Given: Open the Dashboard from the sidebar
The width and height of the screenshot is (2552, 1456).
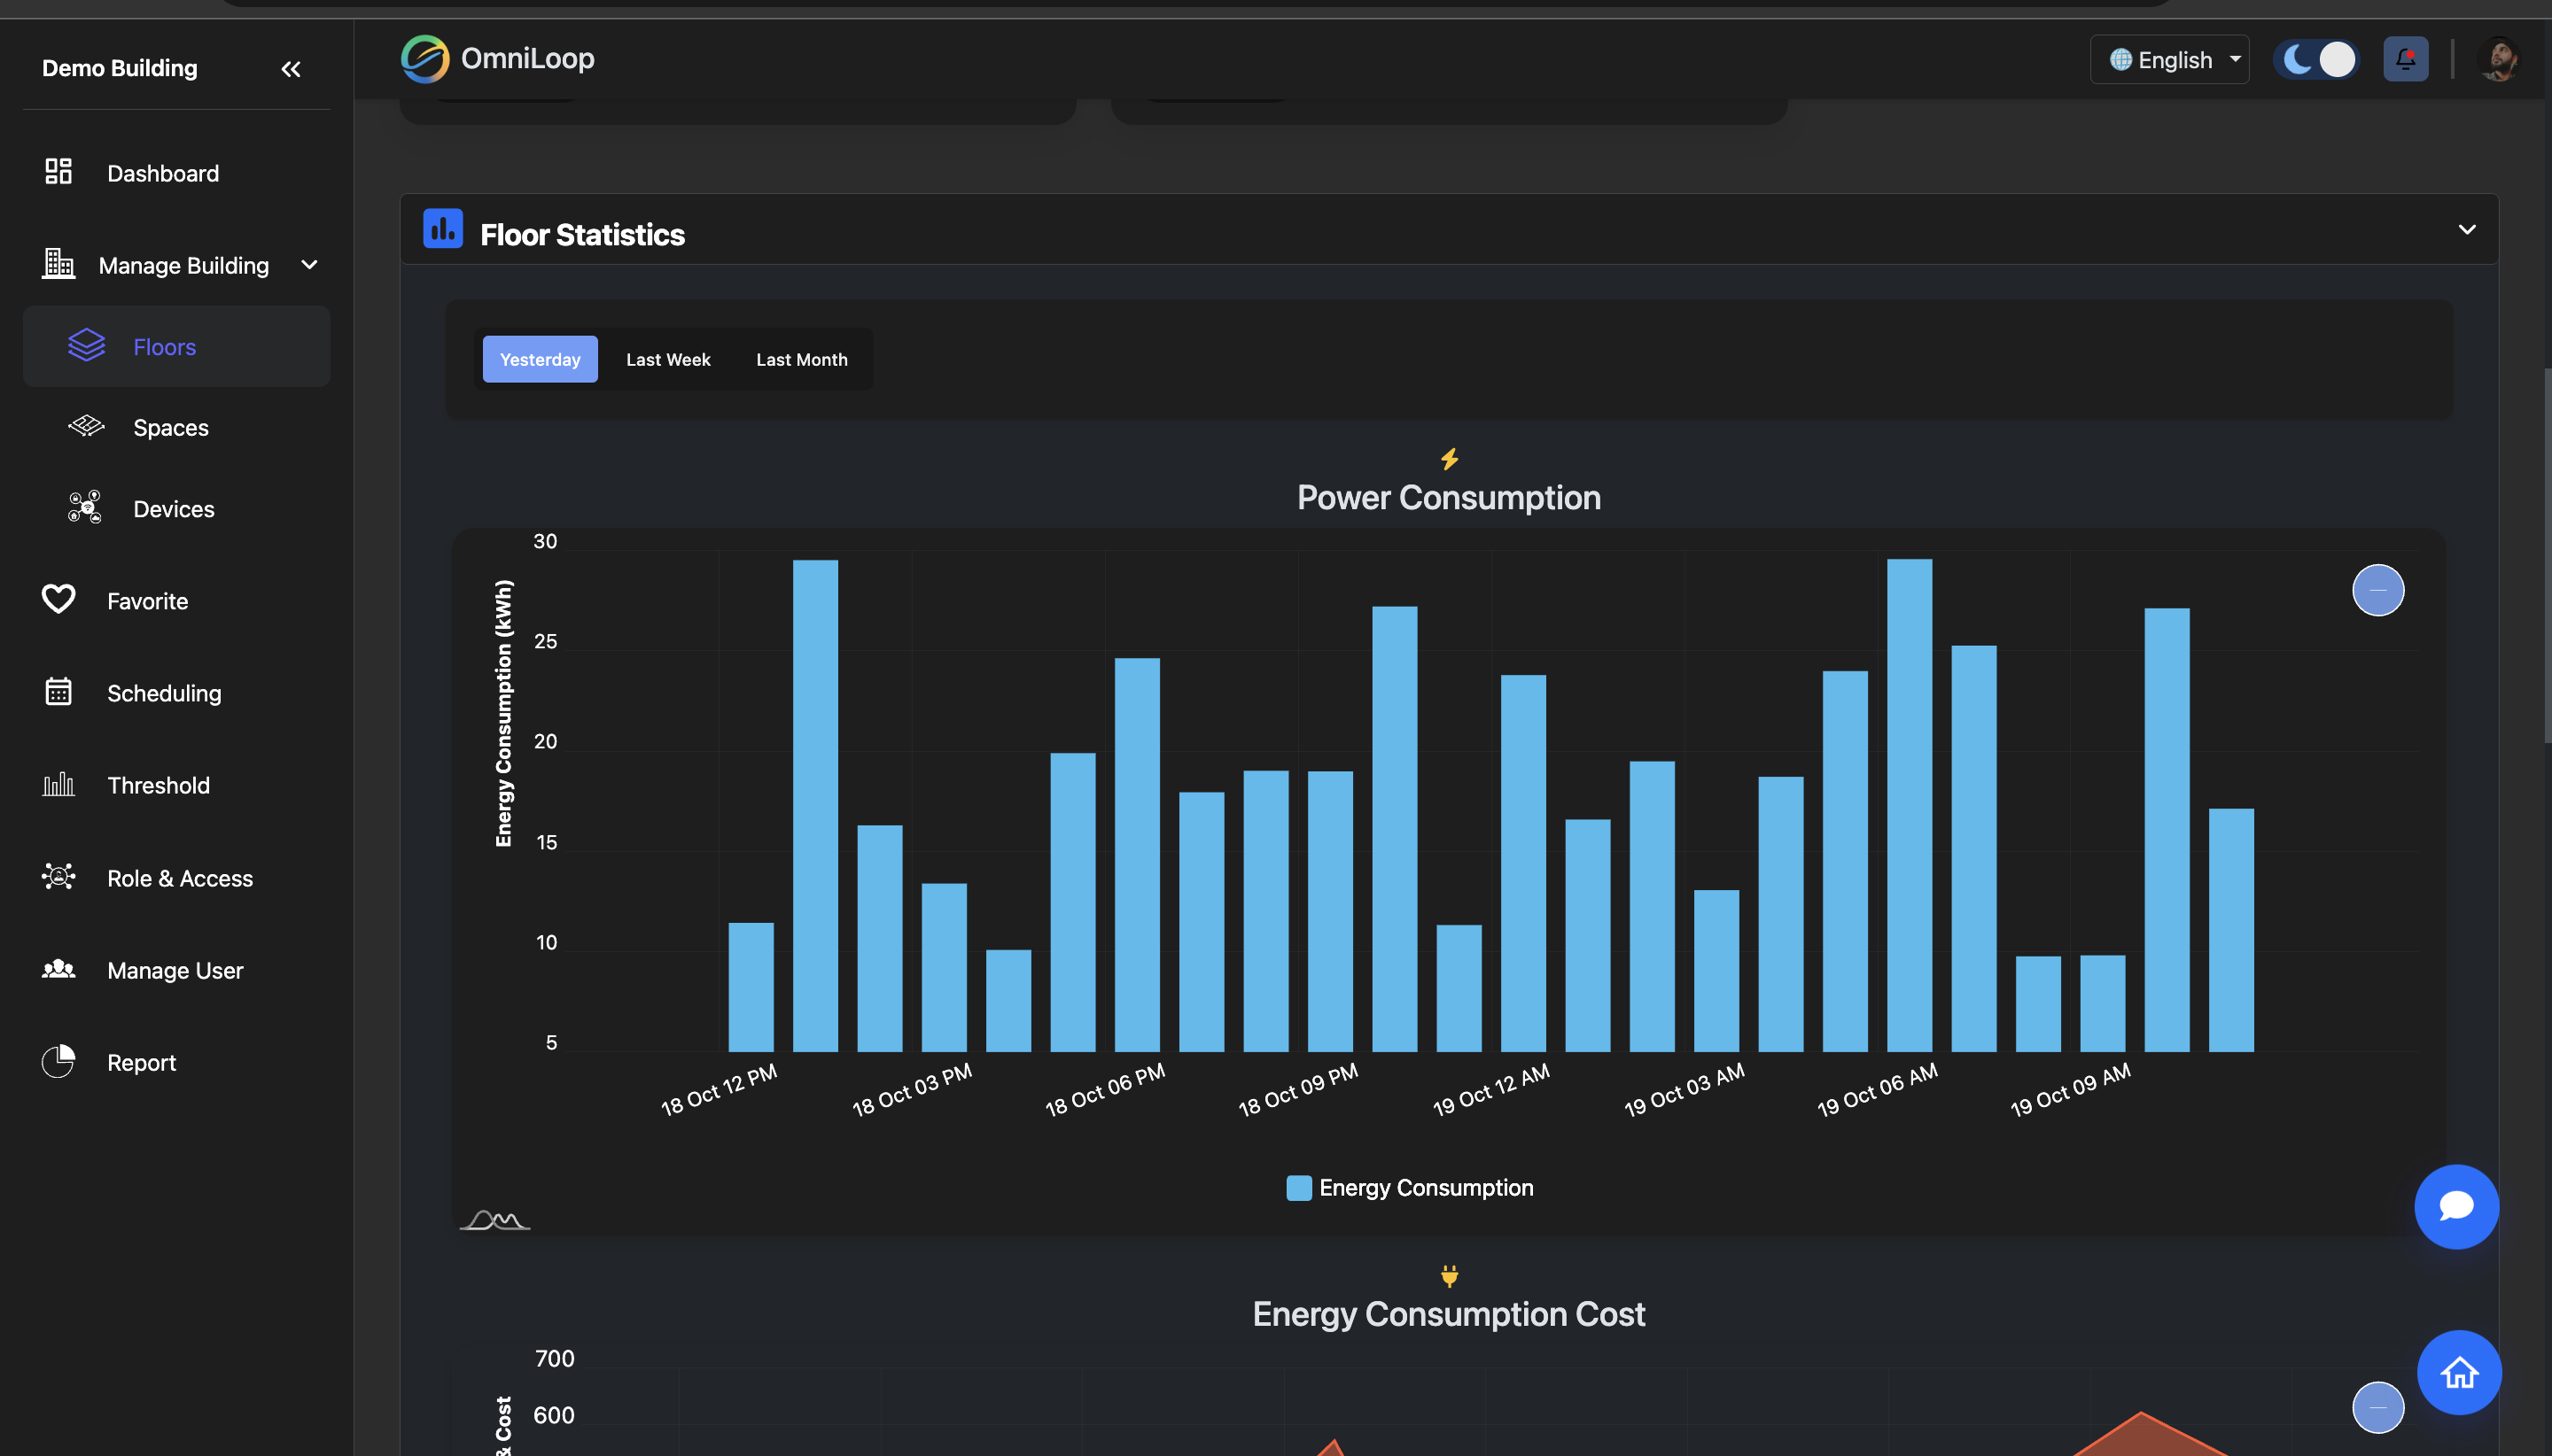Looking at the screenshot, I should tap(163, 172).
